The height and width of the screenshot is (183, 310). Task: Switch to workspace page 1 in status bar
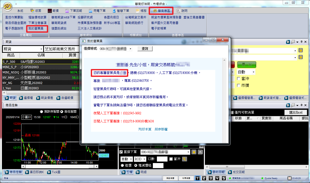[x=198, y=178]
